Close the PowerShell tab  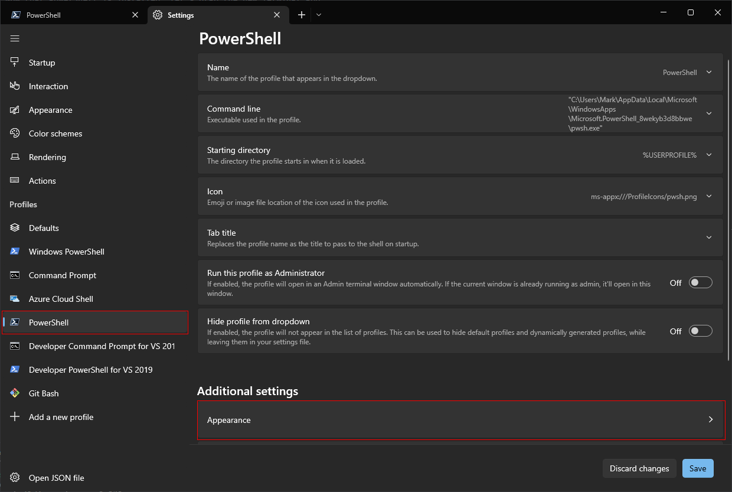tap(135, 15)
